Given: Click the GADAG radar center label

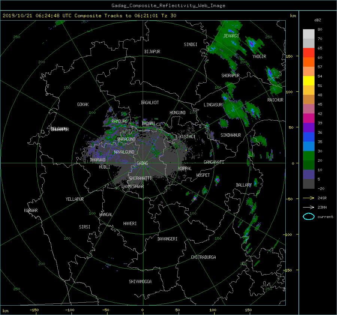Looking at the screenshot, I should tap(143, 163).
